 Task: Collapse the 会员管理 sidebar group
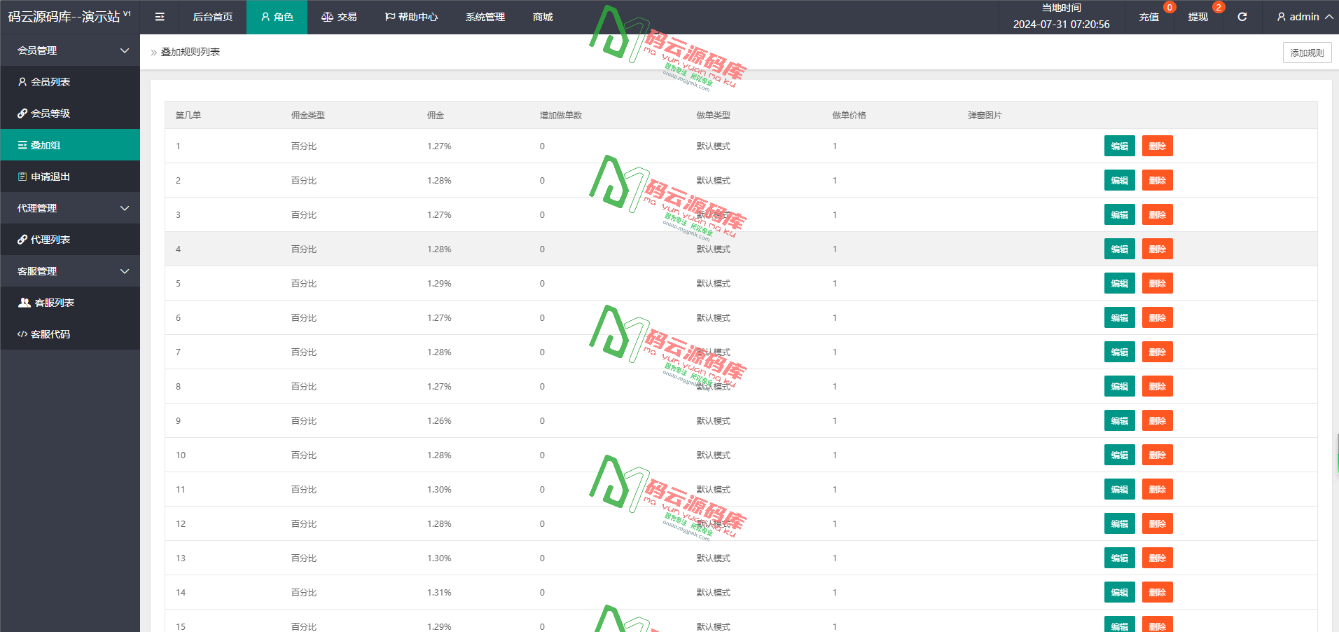pos(70,50)
